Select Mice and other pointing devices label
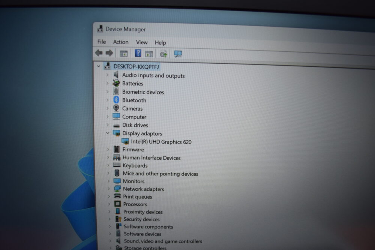 pos(160,174)
